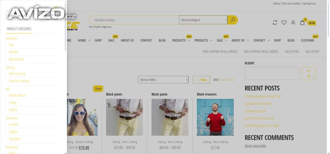Open recent post LOREM IPSUM DOLOR SIT AMET
The height and width of the screenshot is (154, 330).
click(x=262, y=126)
